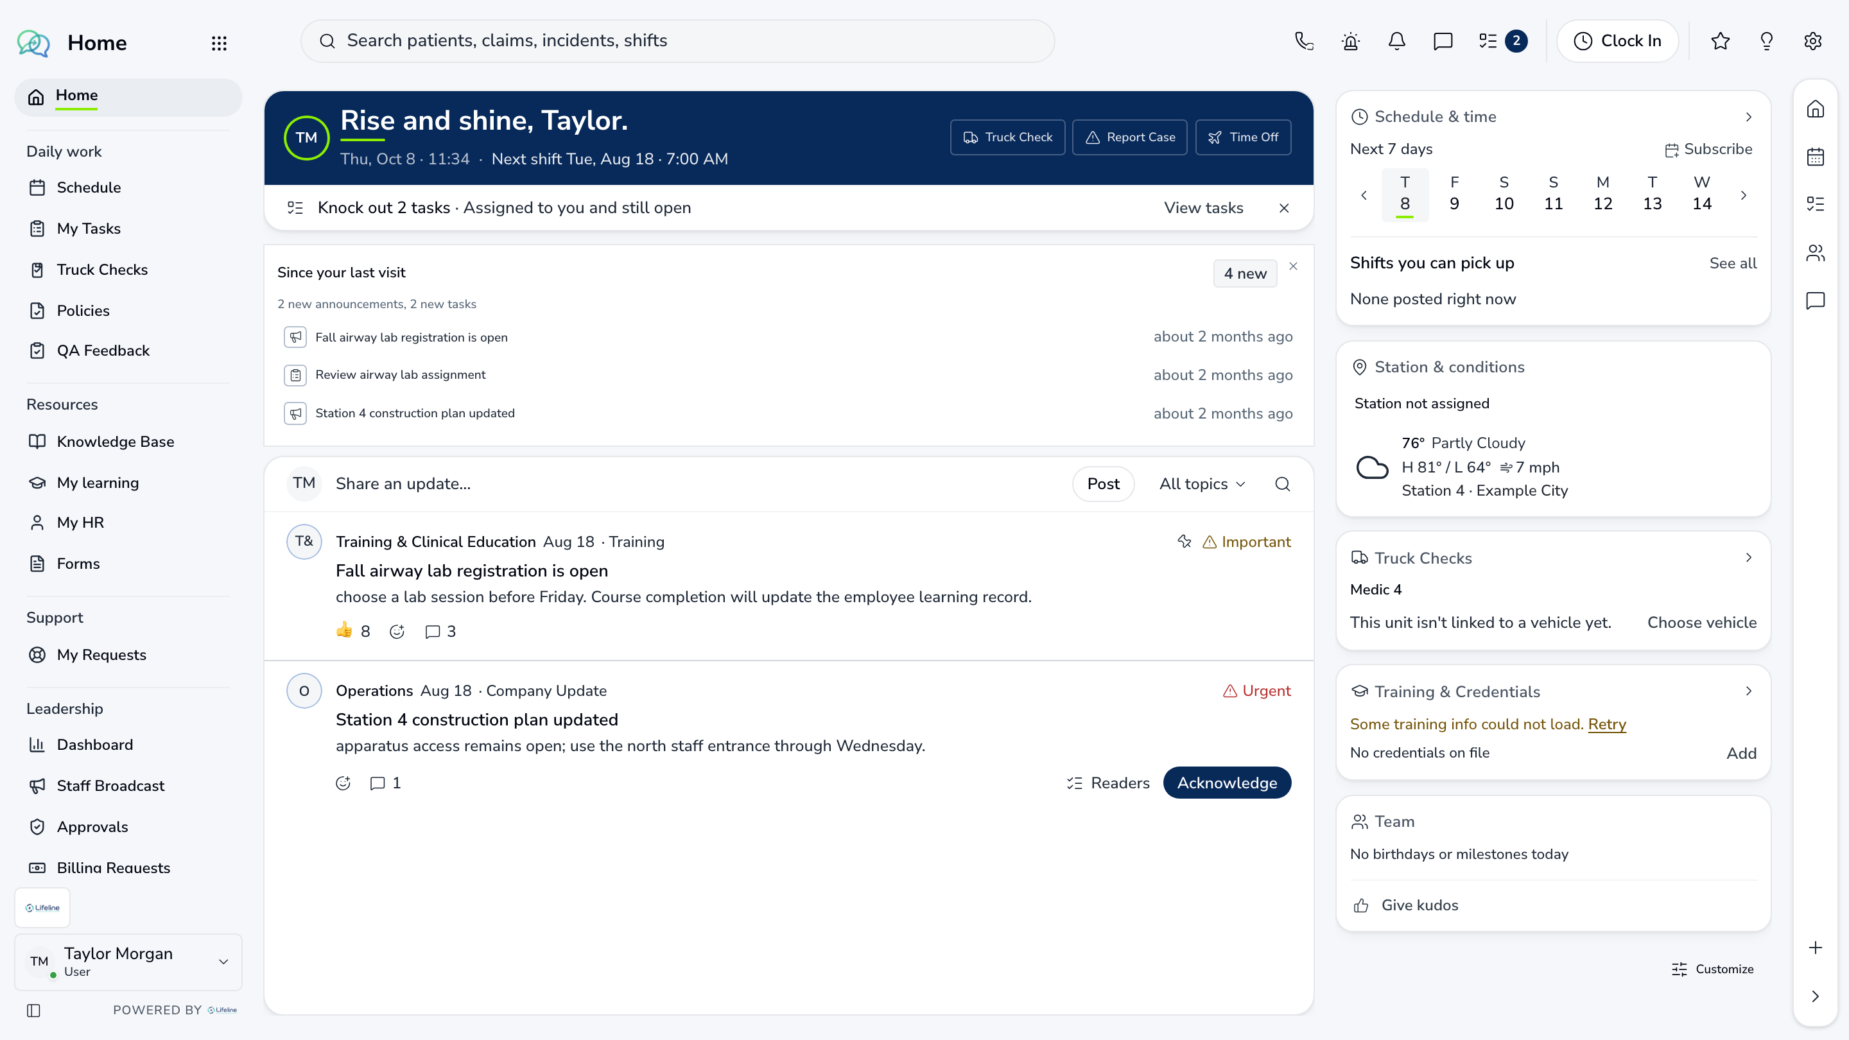1849x1040 pixels.
Task: Open the settings gear icon
Action: click(x=1813, y=41)
